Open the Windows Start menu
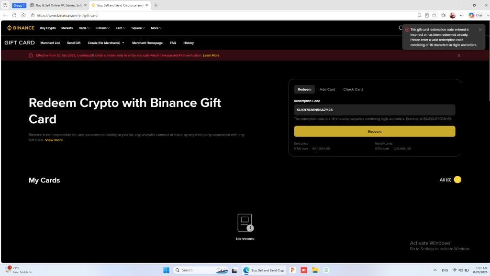Viewport: 490px width, 276px height. (x=166, y=270)
